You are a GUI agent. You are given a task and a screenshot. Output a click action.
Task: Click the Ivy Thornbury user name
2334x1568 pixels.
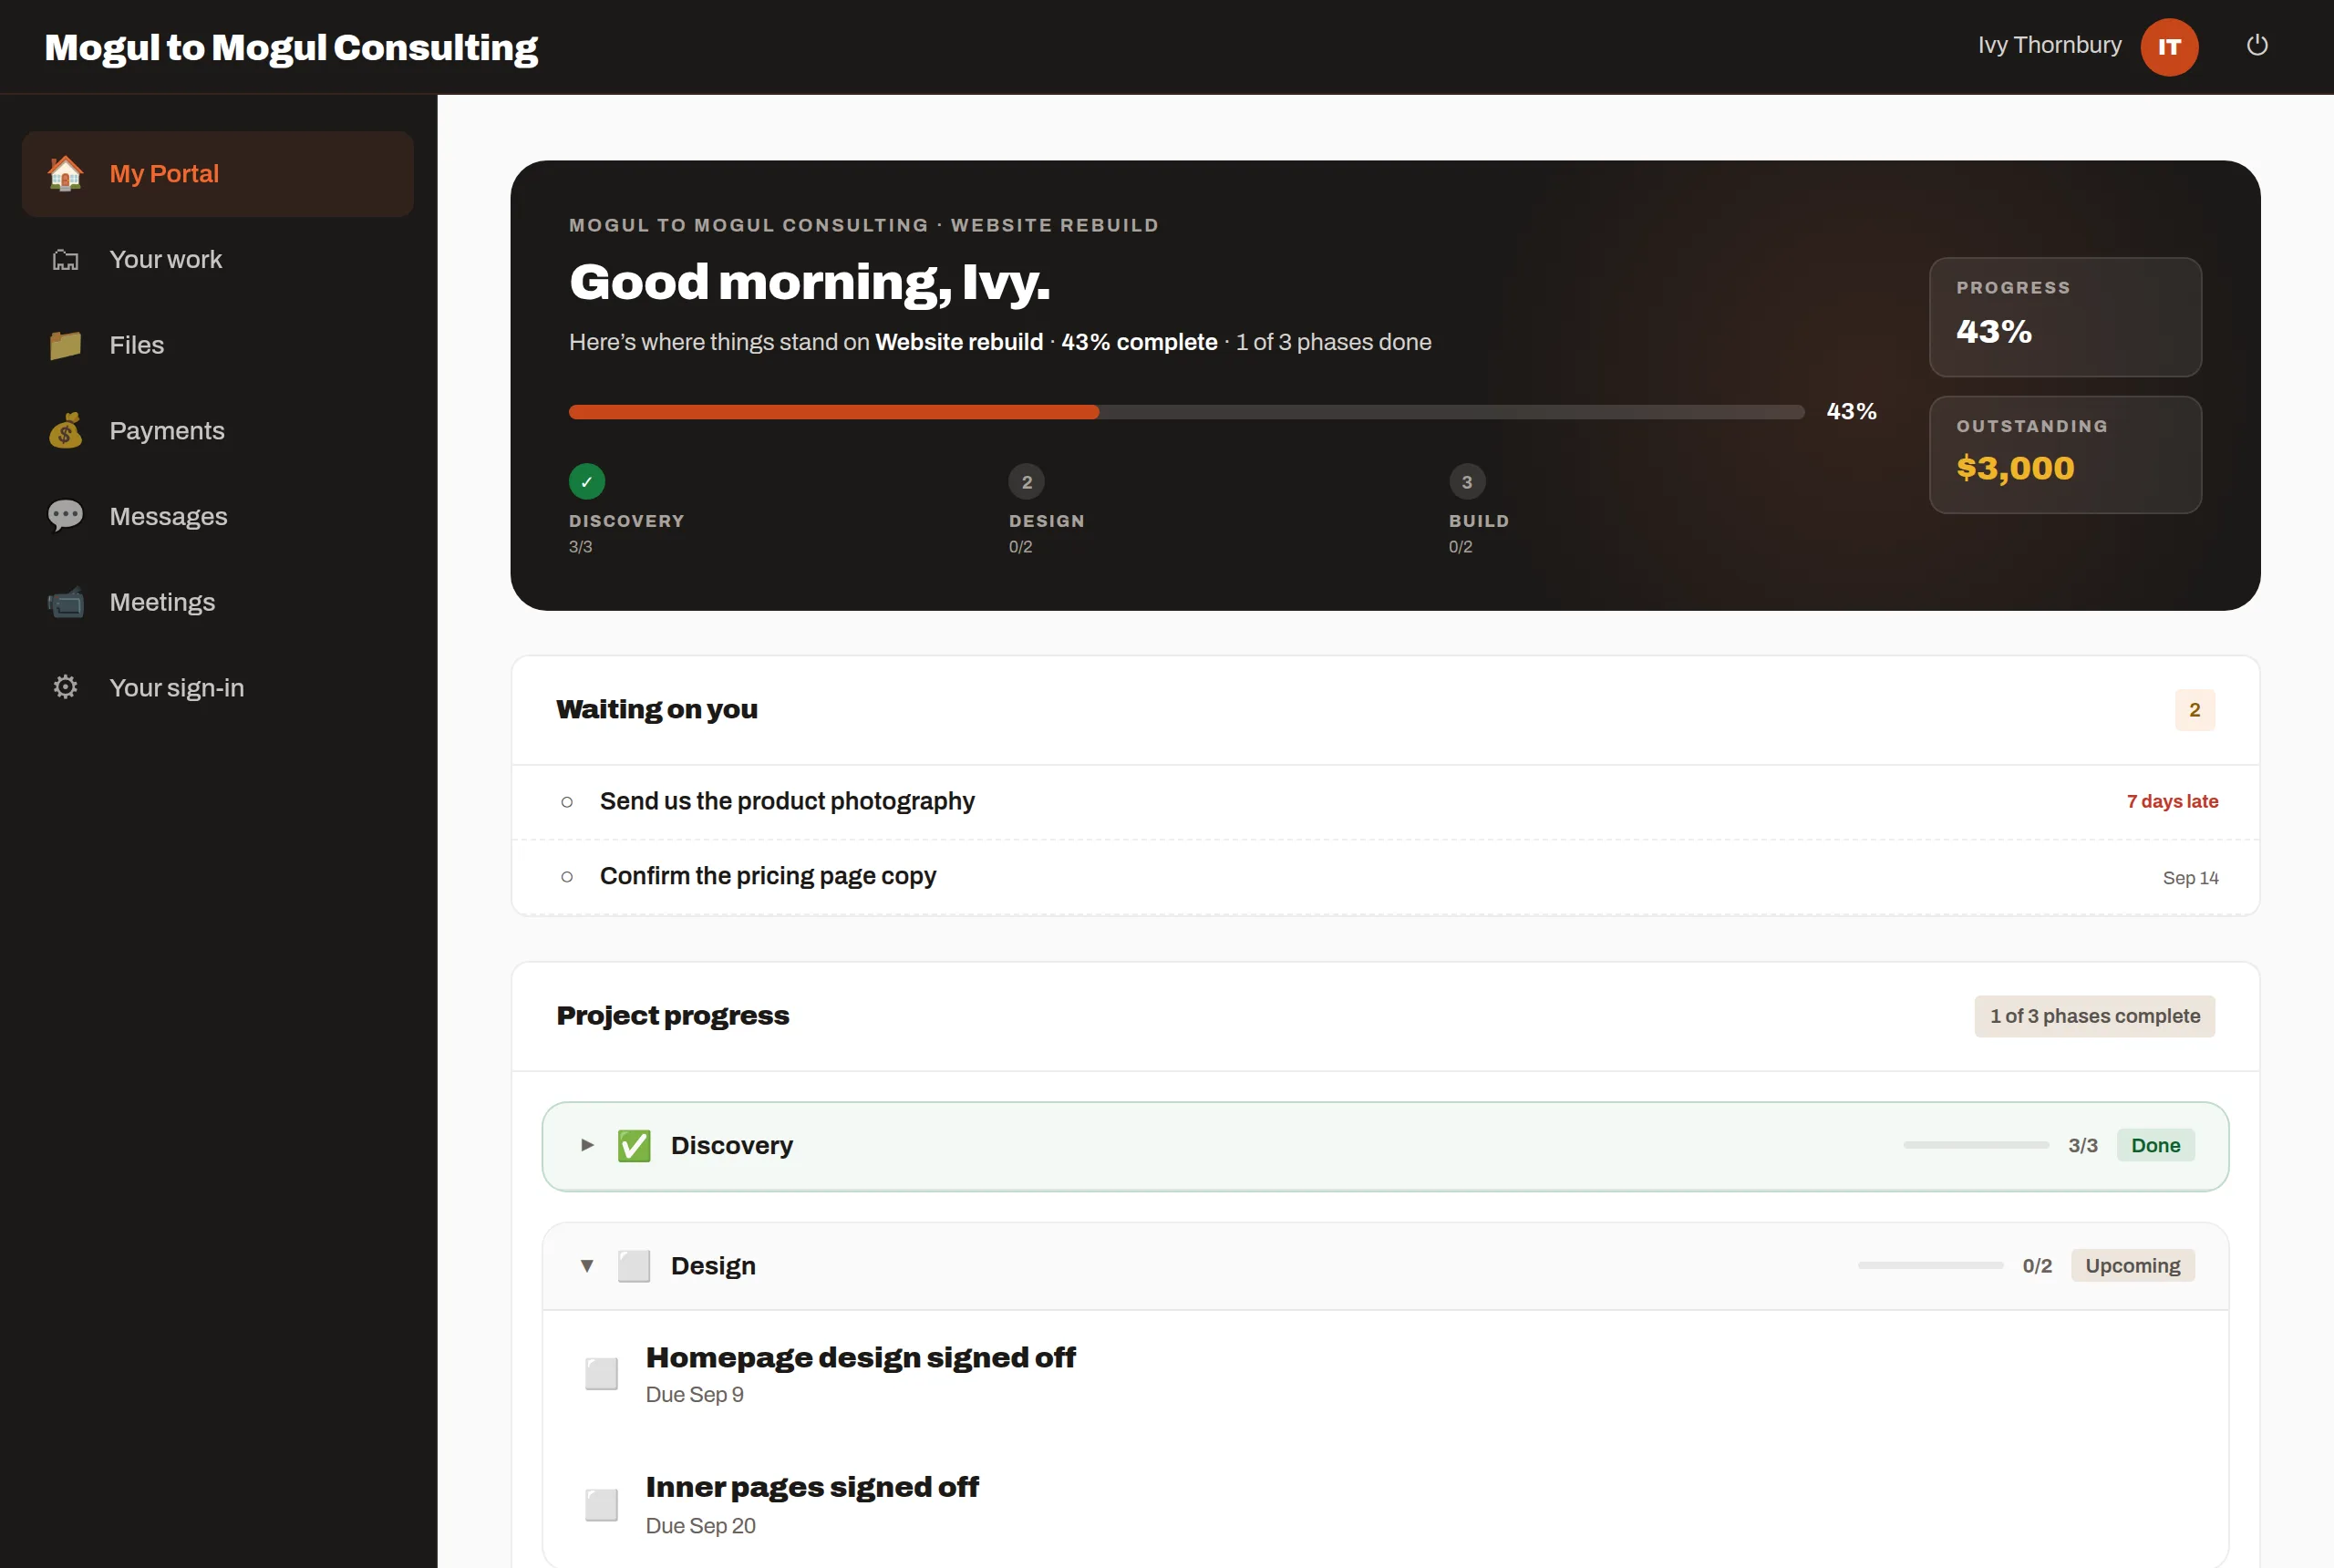pos(2049,45)
